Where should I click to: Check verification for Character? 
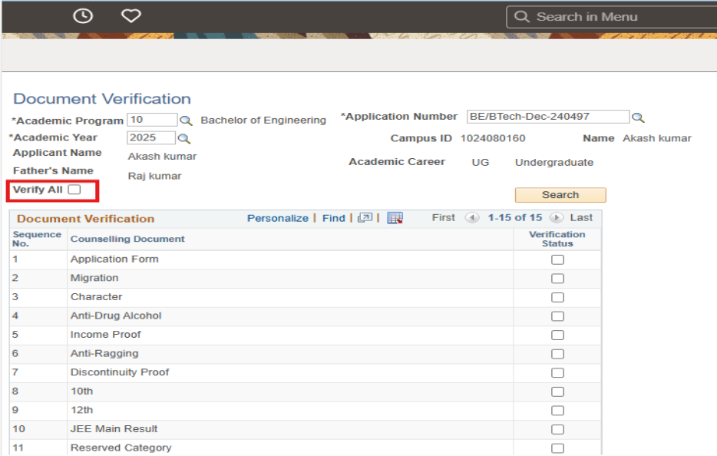(557, 297)
